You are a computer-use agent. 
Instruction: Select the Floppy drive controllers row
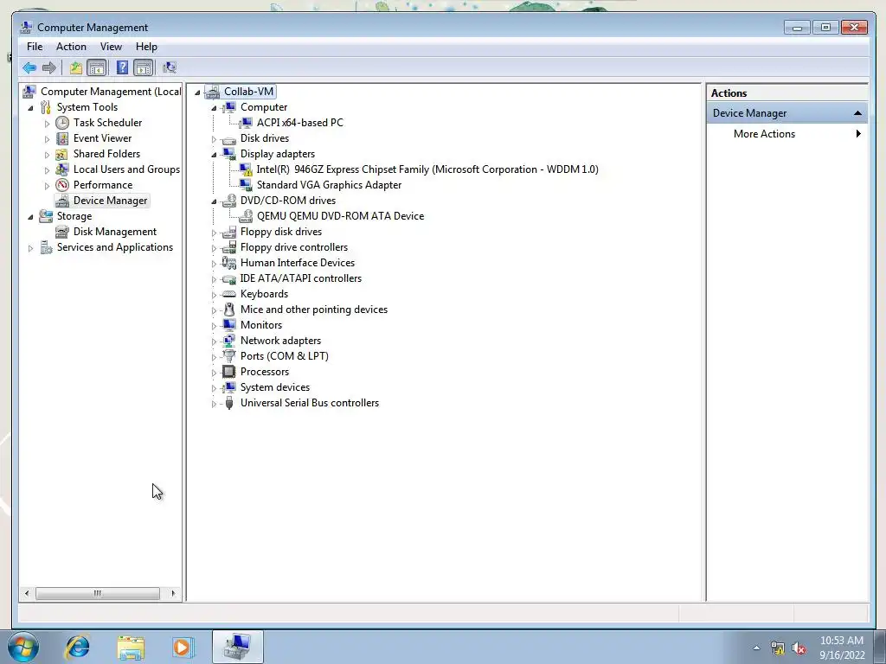294,247
